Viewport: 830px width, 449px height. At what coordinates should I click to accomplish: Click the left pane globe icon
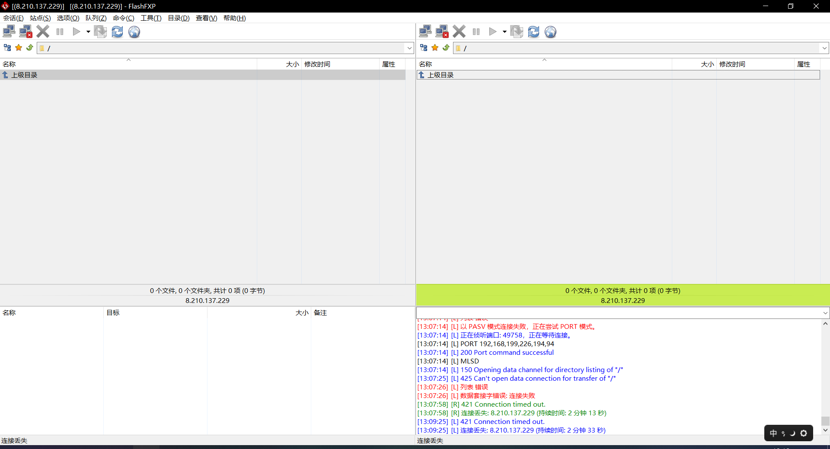click(x=134, y=32)
